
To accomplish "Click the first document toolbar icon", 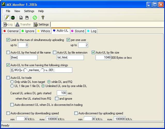I will [x=21, y=18].
